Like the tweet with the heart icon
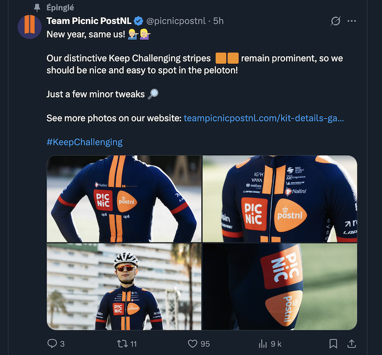This screenshot has height=355, width=382. [x=193, y=344]
